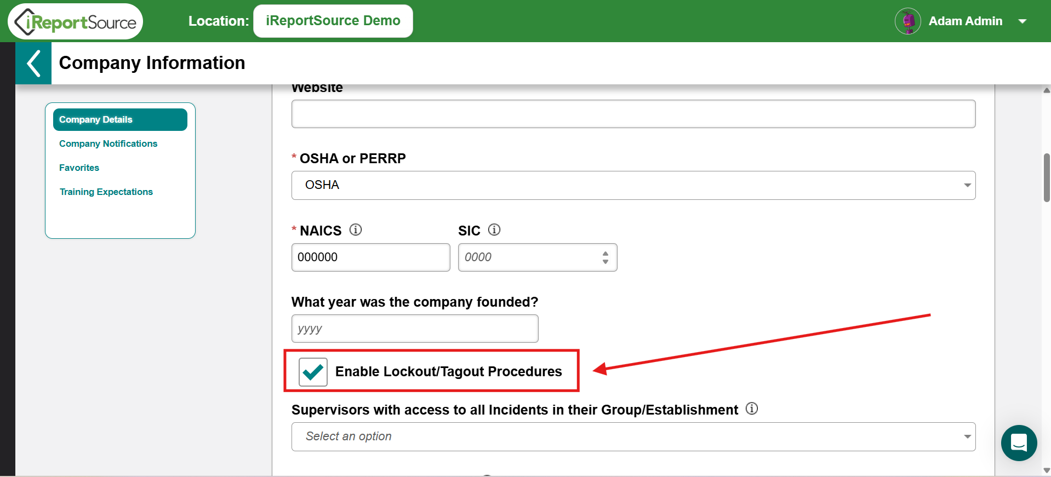Screen dimensions: 1051x477
Task: Click the company founded year field
Action: coord(415,329)
